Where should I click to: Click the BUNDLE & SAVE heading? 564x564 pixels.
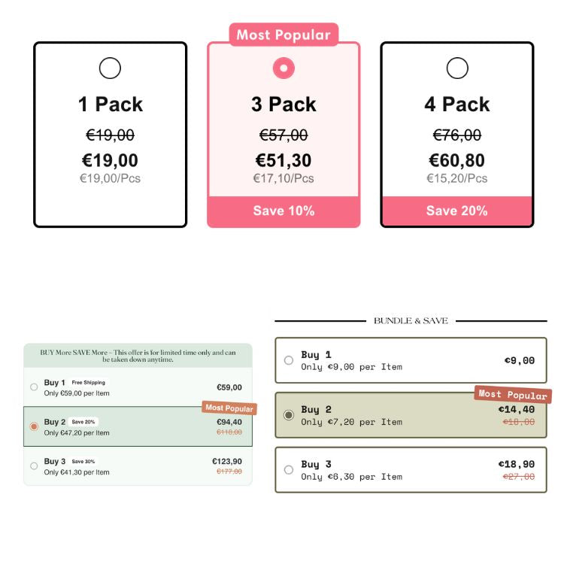tap(411, 321)
